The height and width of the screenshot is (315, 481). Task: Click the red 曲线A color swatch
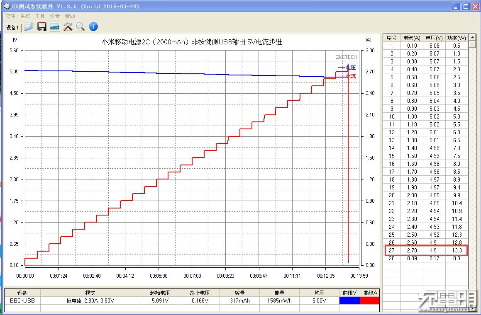(x=370, y=300)
